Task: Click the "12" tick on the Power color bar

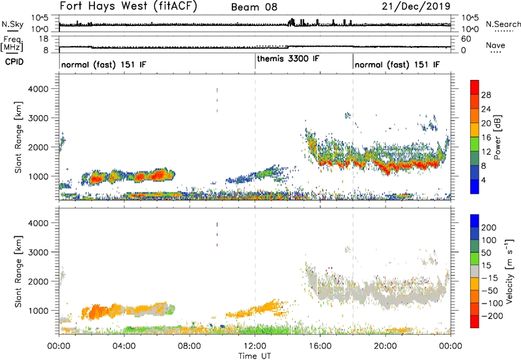Action: click(x=486, y=152)
